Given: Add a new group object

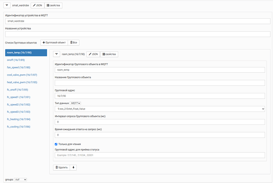Looking at the screenshot, I should click(x=54, y=42).
